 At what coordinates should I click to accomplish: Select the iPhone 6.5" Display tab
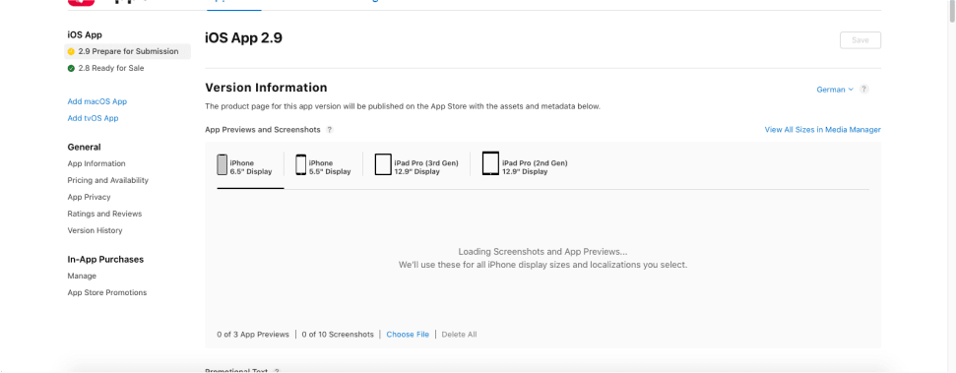[244, 164]
